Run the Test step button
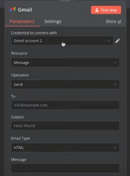This screenshot has width=130, height=176. [106, 10]
